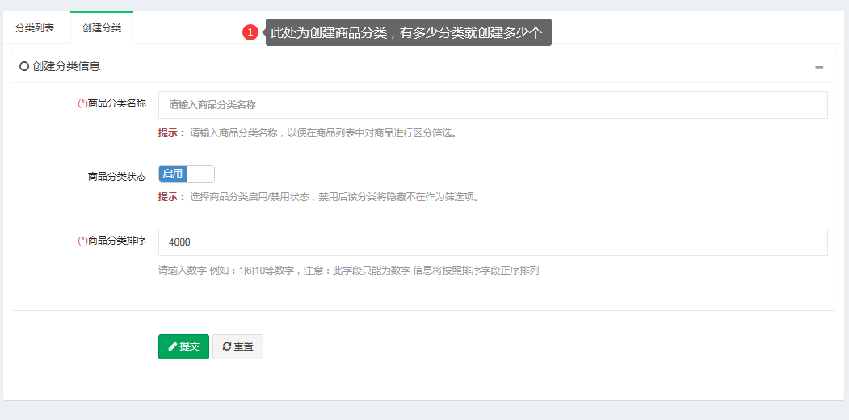Click the 商品分类排序 label

coord(112,241)
